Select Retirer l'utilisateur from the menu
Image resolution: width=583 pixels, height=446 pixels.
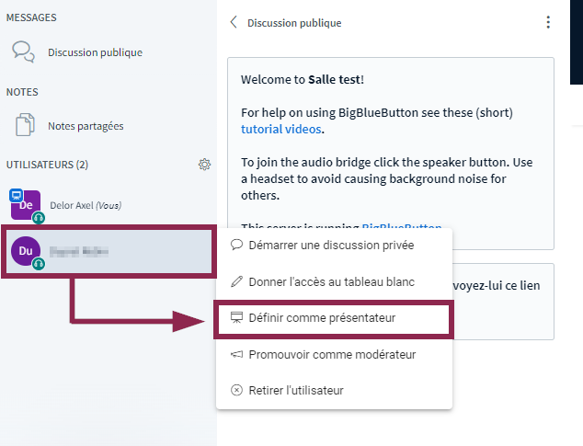coord(295,390)
